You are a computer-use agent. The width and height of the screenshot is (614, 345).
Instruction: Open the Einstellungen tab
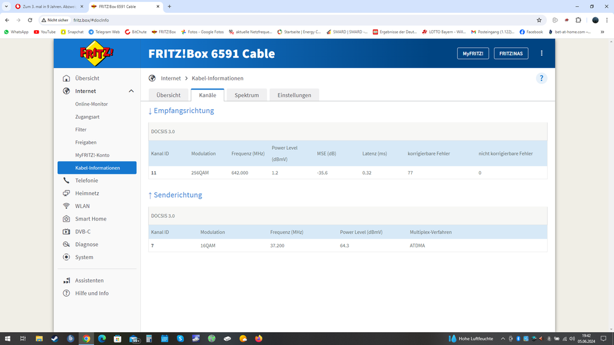(x=294, y=95)
